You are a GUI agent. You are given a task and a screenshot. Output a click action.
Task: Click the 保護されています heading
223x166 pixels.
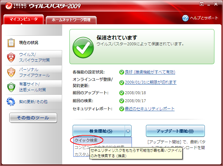[x=117, y=37]
